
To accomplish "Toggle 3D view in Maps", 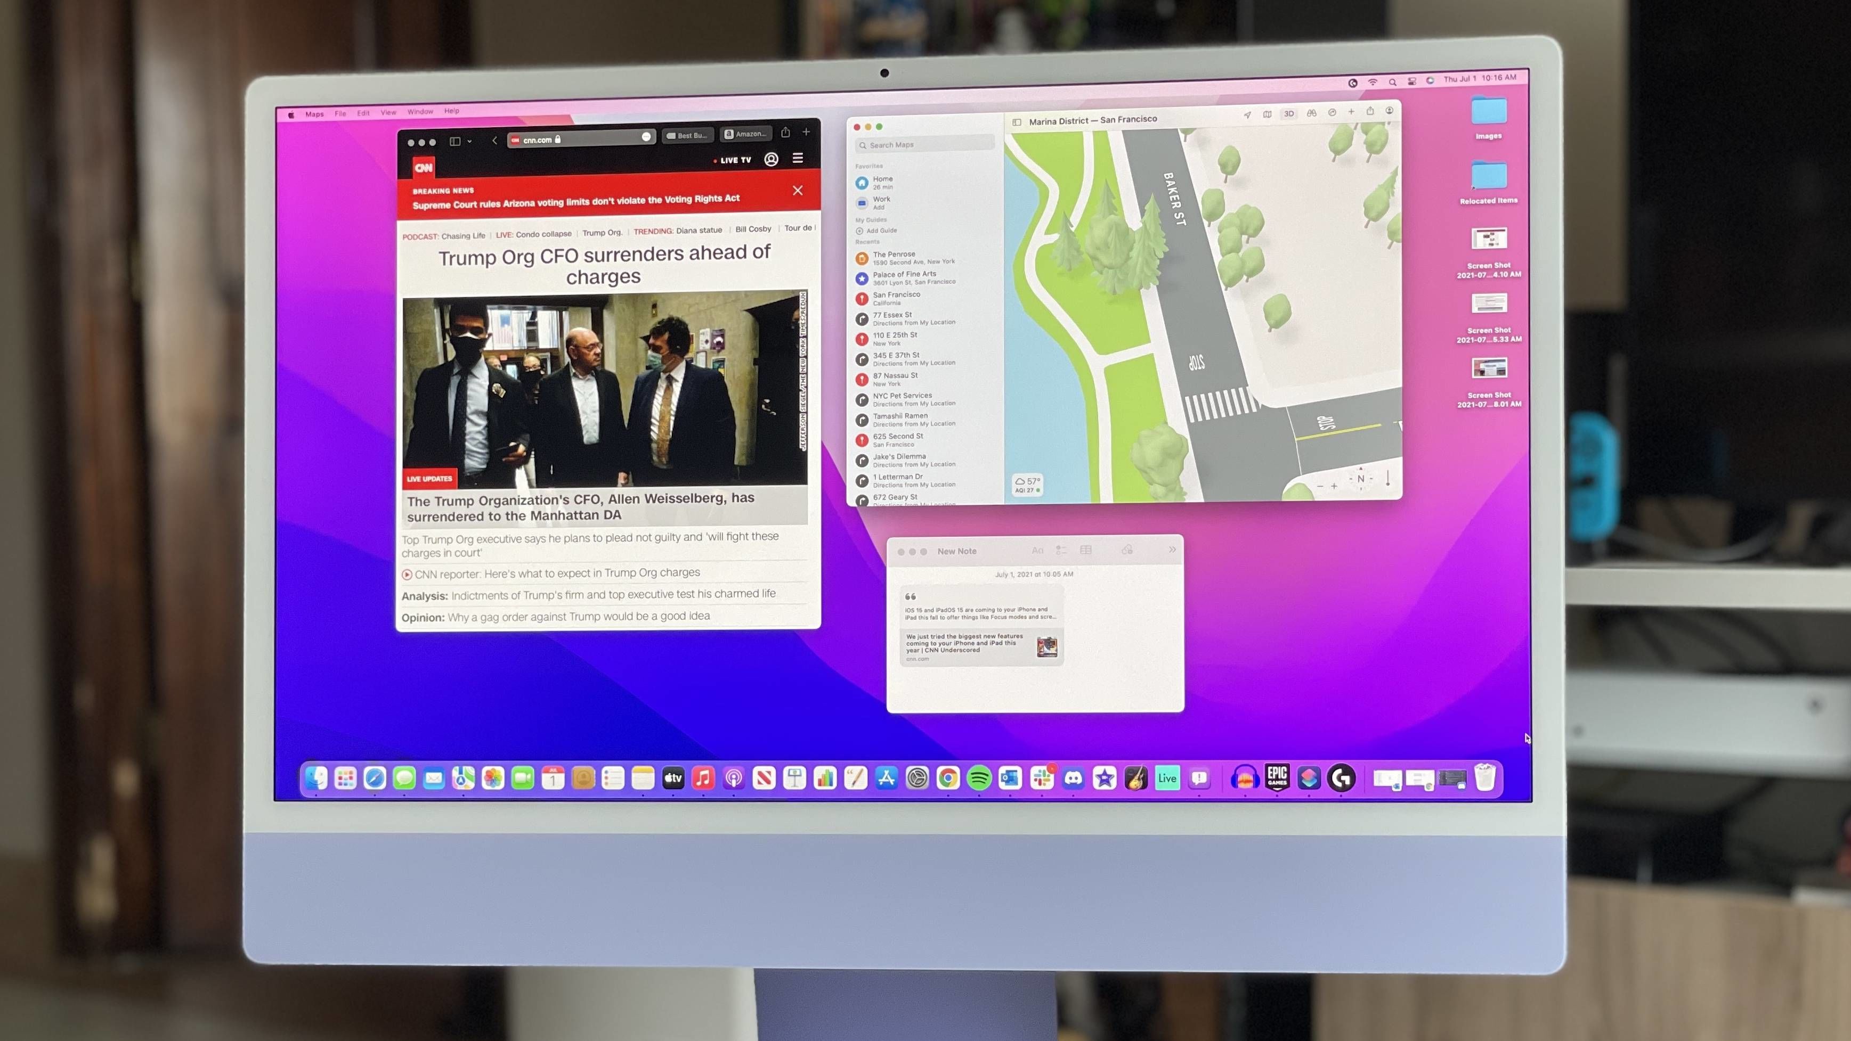I will (1289, 113).
